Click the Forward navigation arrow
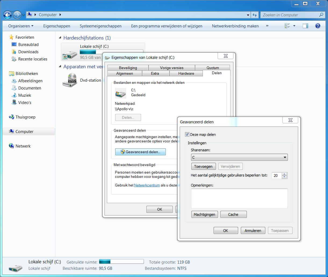This screenshot has height=277, width=328. (17, 15)
